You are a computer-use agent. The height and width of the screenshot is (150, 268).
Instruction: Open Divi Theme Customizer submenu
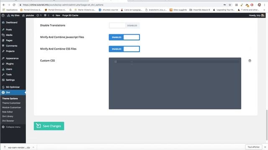click(11, 103)
